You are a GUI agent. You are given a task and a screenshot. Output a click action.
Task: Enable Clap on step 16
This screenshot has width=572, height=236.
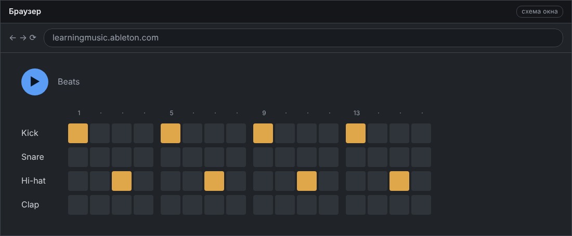click(x=421, y=205)
